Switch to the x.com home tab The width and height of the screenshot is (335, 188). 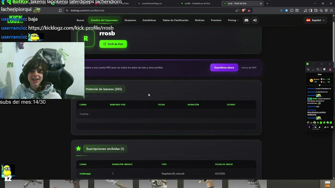[157, 3]
